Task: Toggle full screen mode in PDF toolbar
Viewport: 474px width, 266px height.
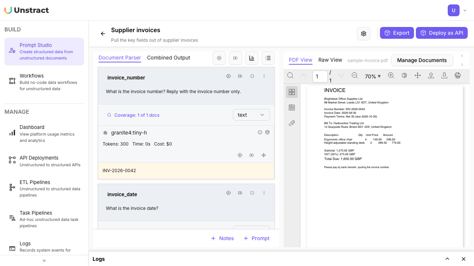Action: 418,75
